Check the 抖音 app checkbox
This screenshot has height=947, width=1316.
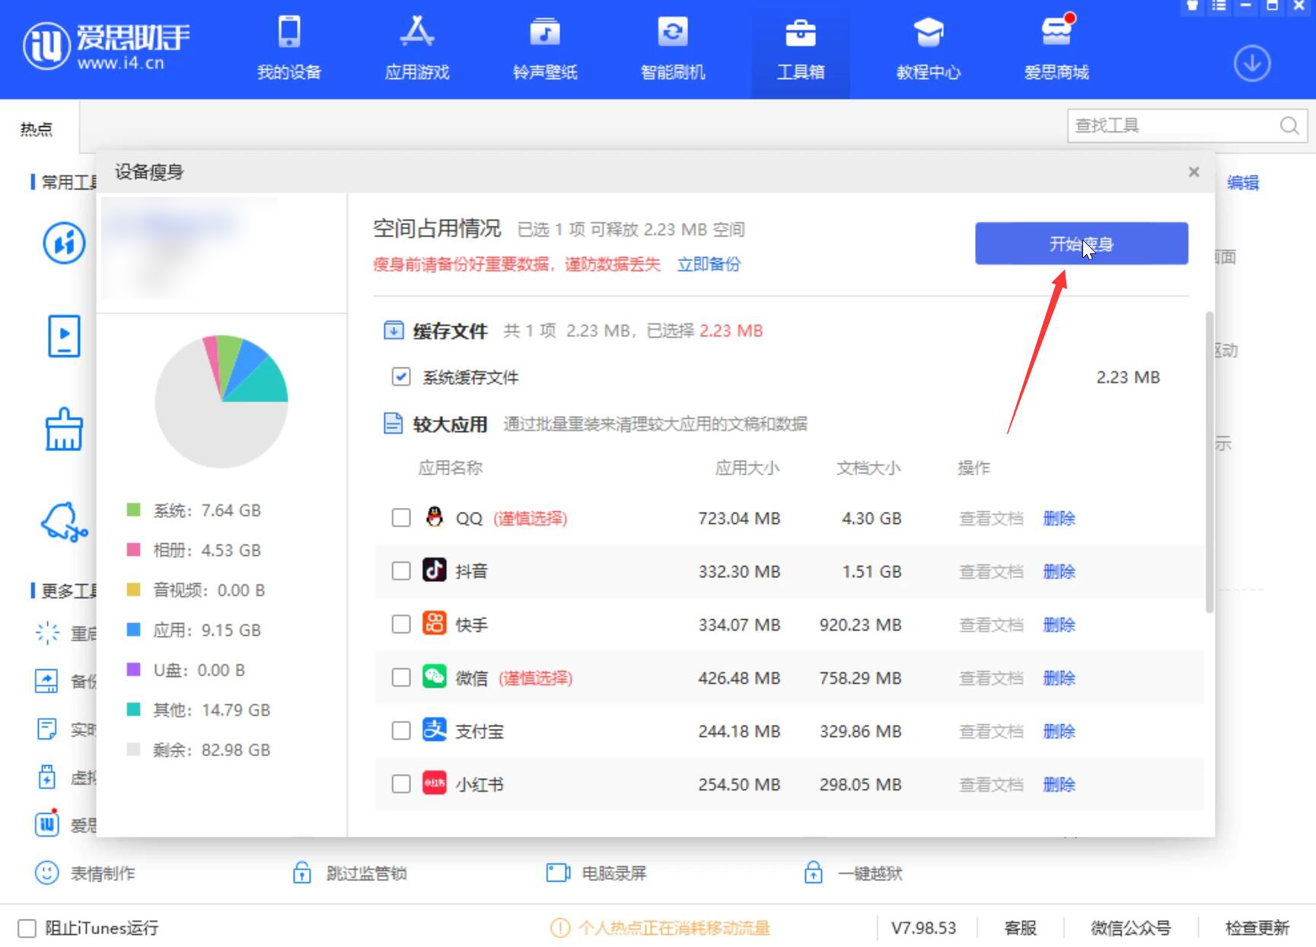click(x=401, y=571)
